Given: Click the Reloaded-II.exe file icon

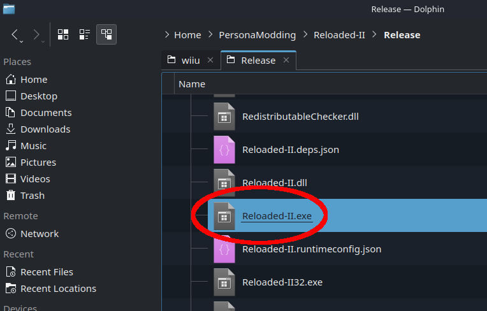Looking at the screenshot, I should 224,216.
